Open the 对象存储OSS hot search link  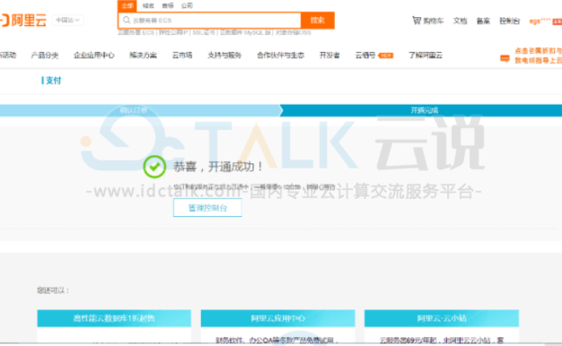click(294, 32)
